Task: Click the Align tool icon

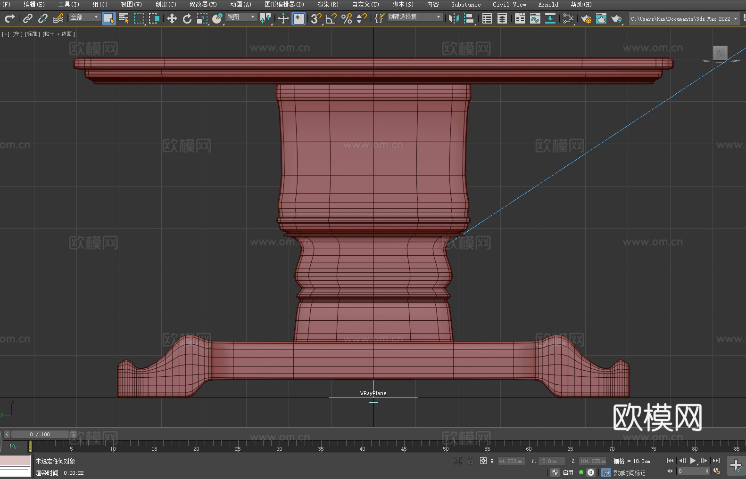Action: (x=469, y=18)
